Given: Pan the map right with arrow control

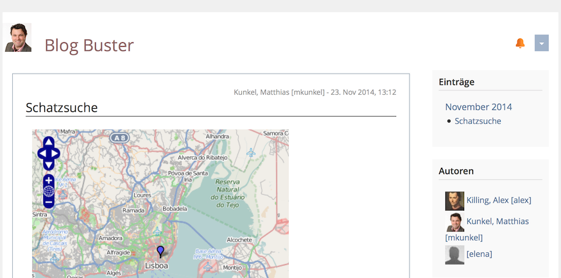Looking at the screenshot, I should [55, 154].
